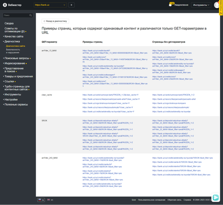Expand Ссылки section
This screenshot has height=205, width=223.
click(x=9, y=81)
